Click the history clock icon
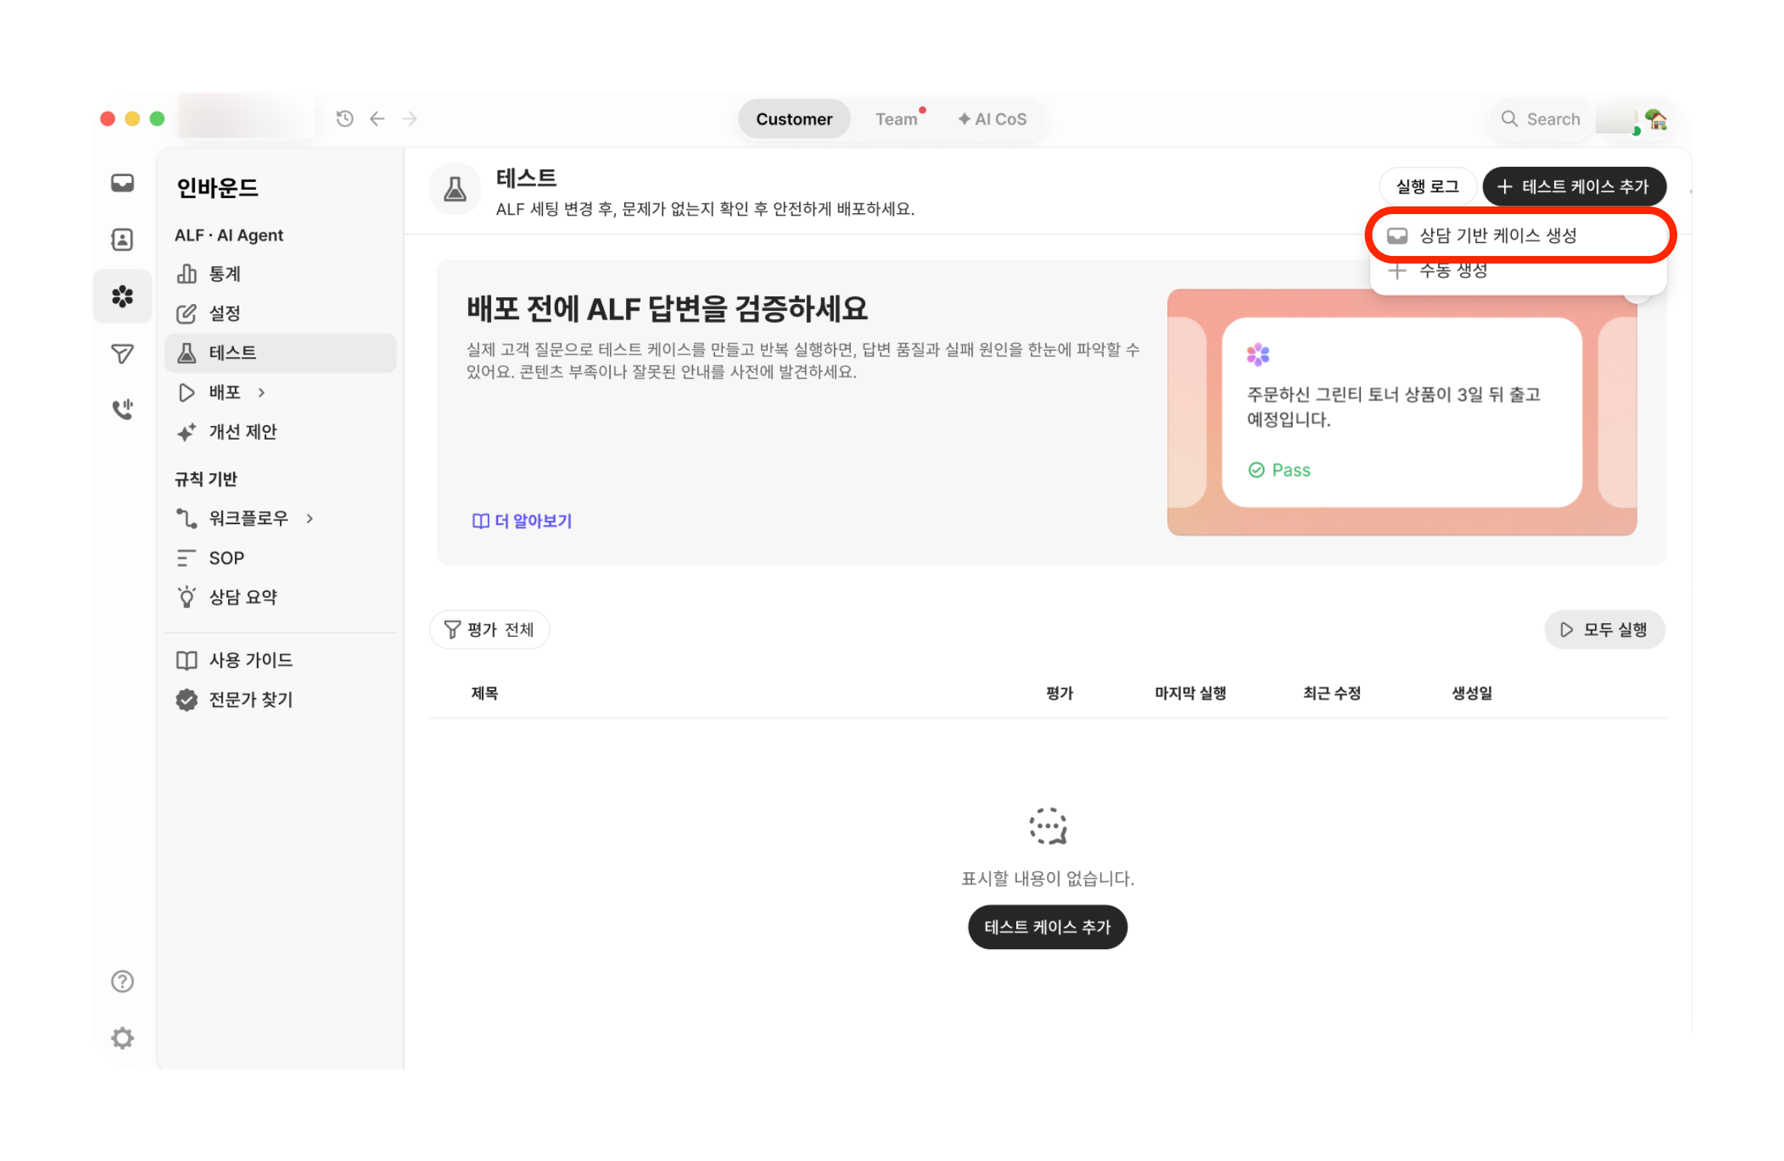Screen dimensions: 1784x1161 coord(345,119)
